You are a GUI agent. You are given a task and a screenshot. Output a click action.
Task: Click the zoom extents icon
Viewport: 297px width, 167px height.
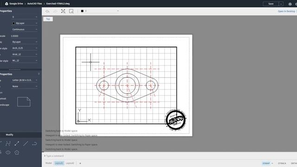[63, 11]
